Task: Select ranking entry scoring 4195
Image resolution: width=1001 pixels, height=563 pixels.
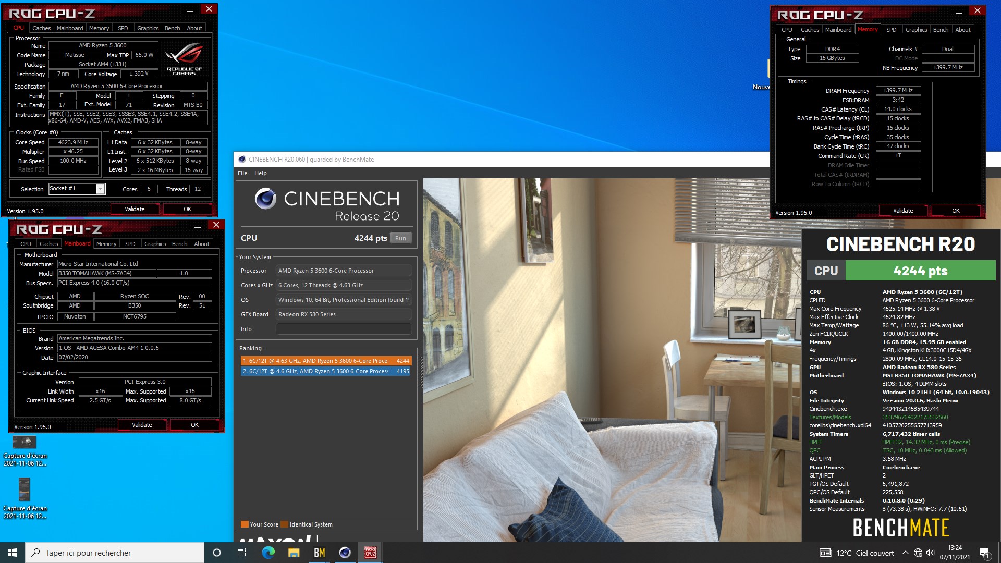Action: pos(326,371)
